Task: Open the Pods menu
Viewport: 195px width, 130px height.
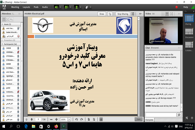Action: click(36, 7)
